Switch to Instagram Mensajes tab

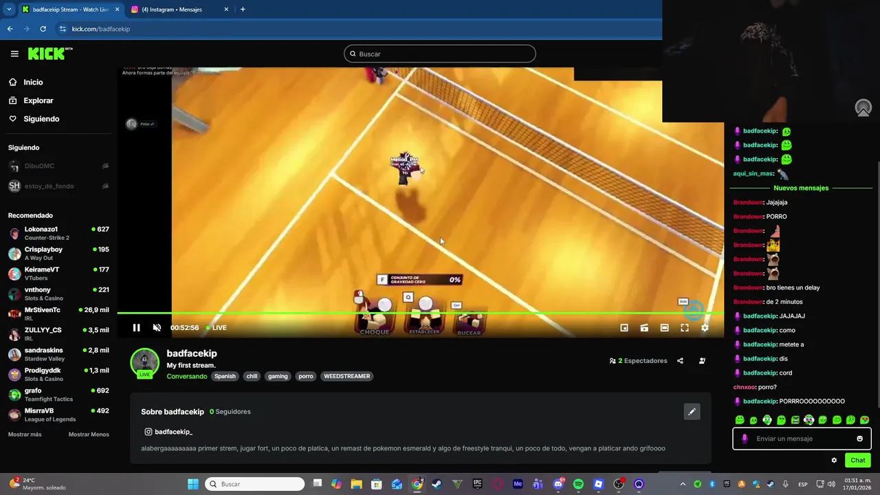coord(179,10)
